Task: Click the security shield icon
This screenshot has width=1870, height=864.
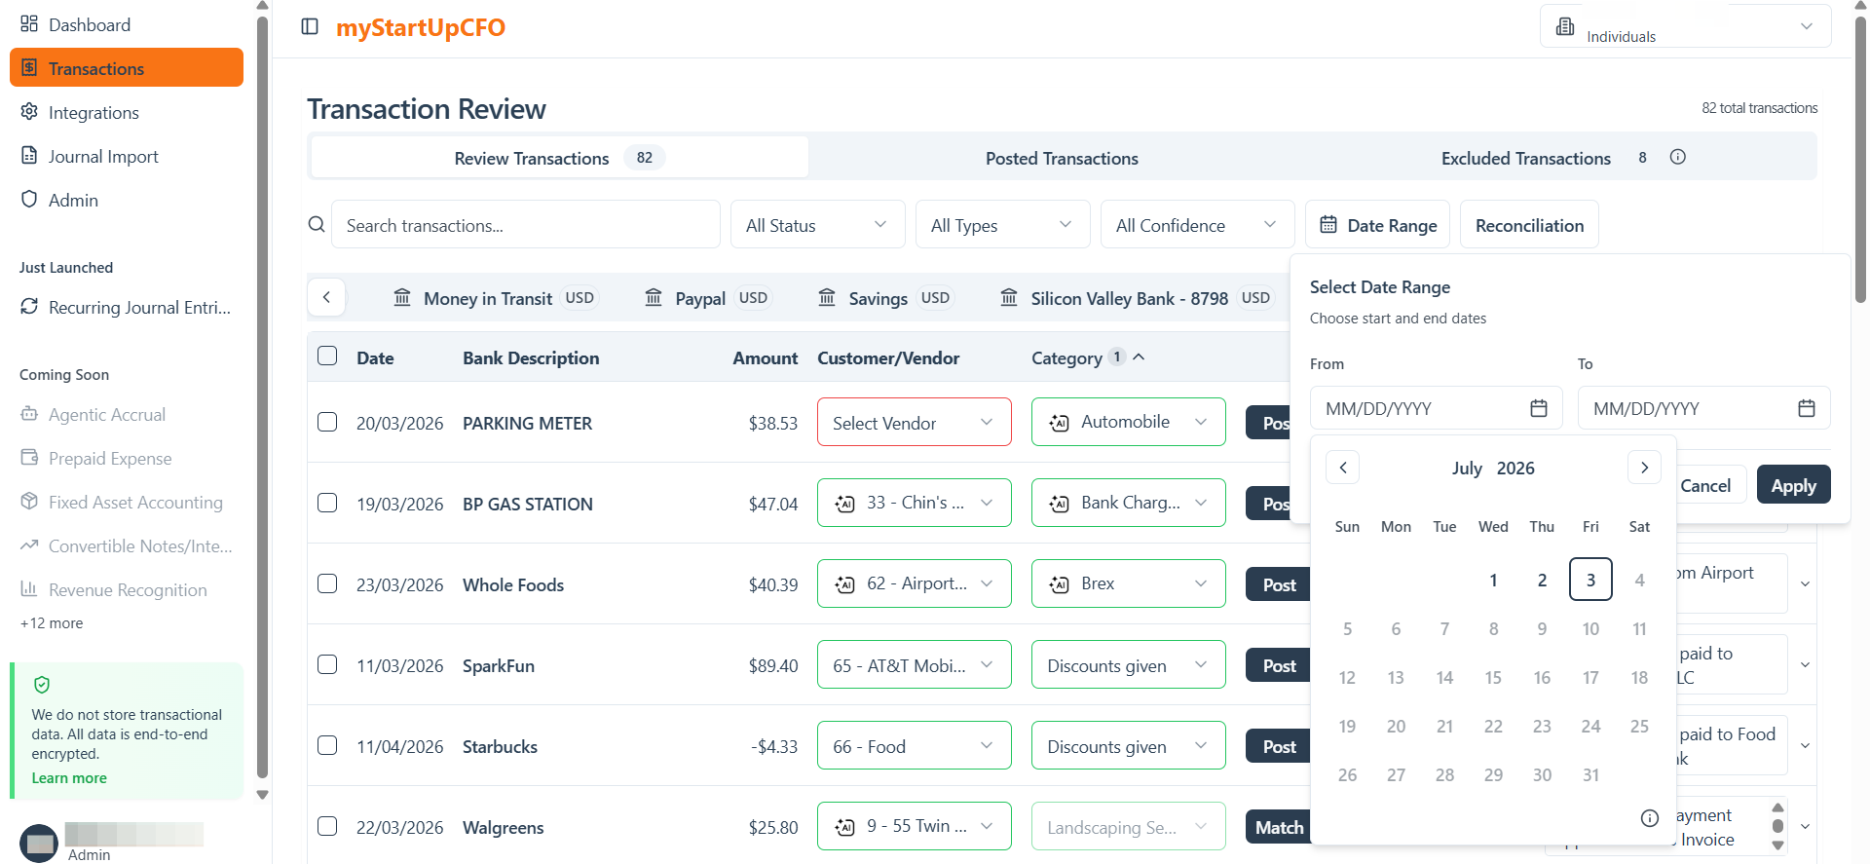Action: coord(42,685)
